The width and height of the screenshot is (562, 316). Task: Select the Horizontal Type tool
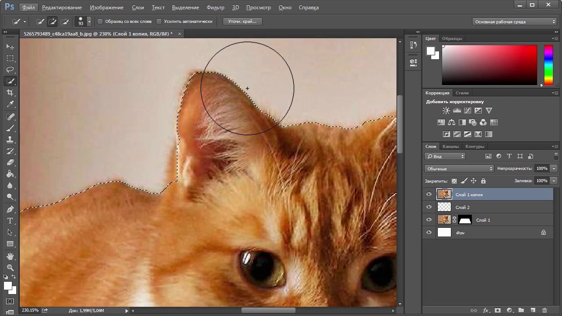pos(10,221)
